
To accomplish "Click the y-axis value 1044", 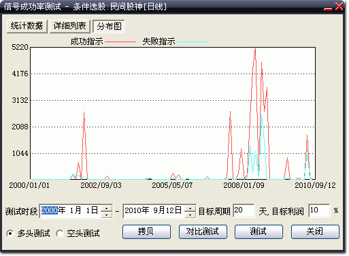I will pos(20,153).
